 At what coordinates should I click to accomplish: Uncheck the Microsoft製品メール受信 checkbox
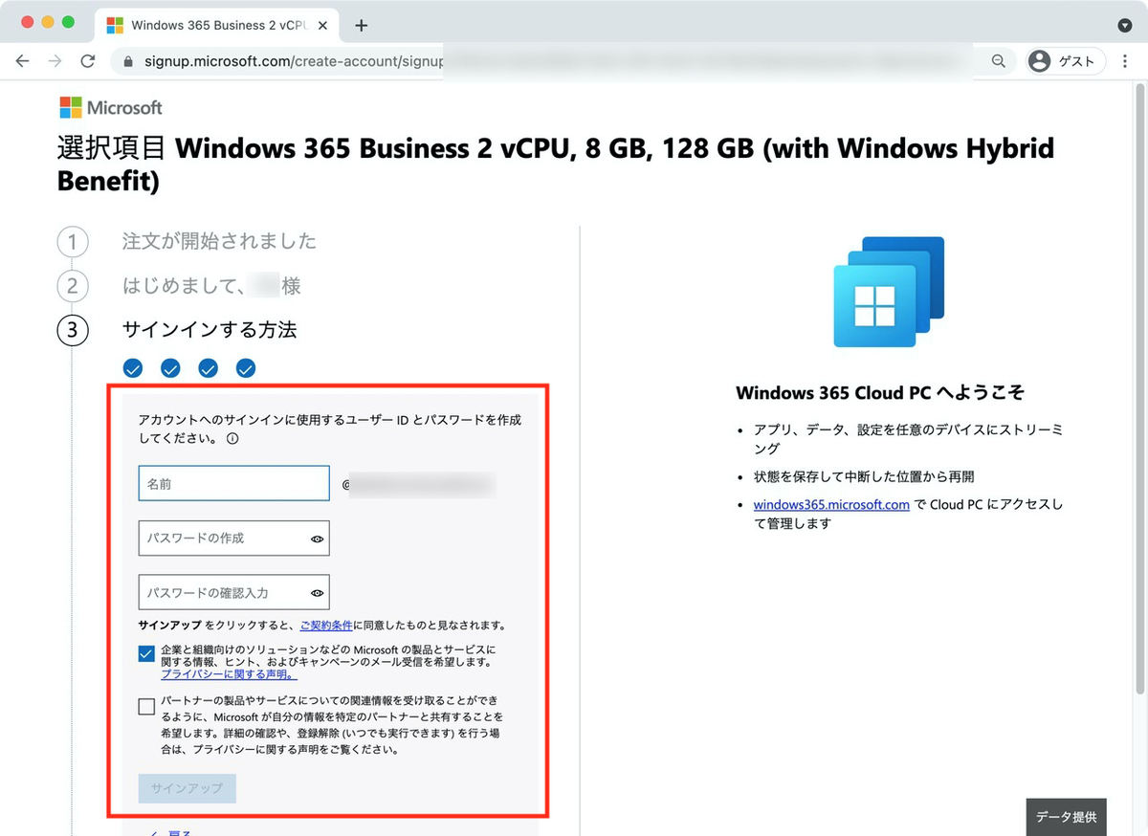coord(146,654)
